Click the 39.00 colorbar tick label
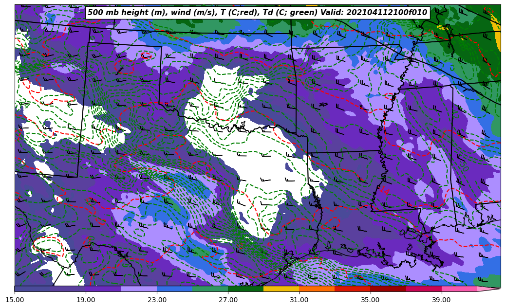The width and height of the screenshot is (505, 308). coord(441,300)
